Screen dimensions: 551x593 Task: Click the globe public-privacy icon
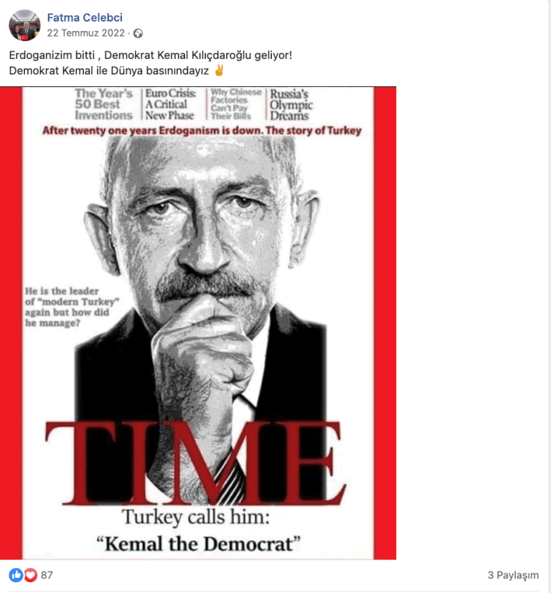[x=138, y=33]
